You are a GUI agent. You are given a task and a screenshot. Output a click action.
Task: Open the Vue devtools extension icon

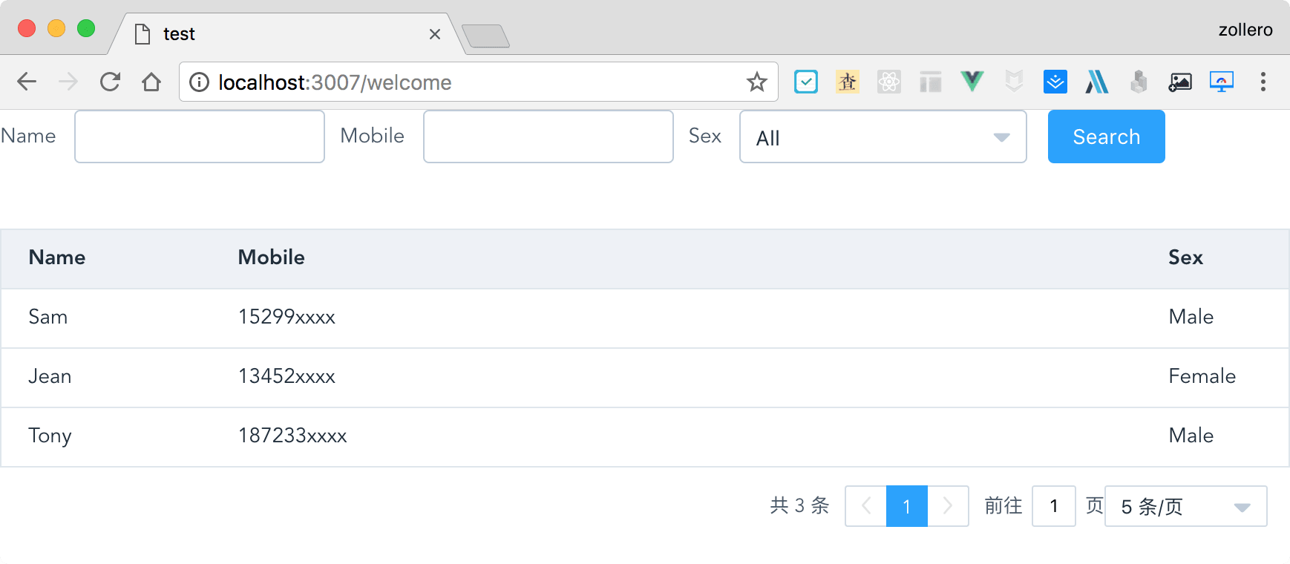(x=972, y=81)
